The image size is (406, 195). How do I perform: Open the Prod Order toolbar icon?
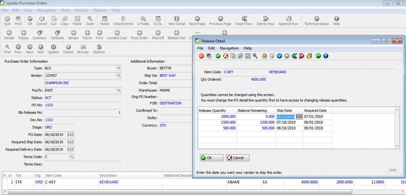[x=139, y=35]
